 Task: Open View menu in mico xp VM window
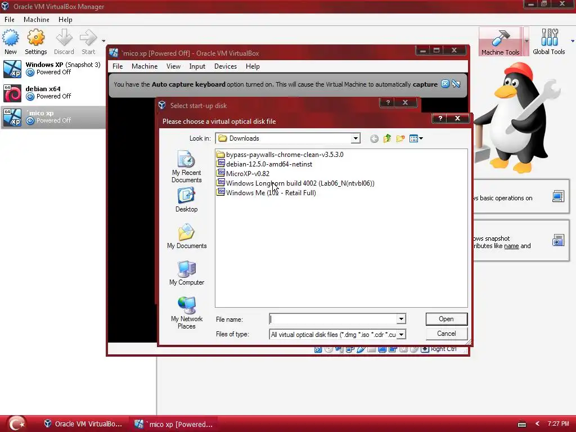(x=173, y=66)
